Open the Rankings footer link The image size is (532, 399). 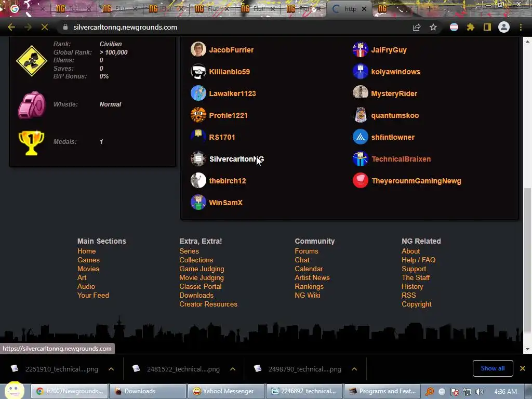point(309,286)
